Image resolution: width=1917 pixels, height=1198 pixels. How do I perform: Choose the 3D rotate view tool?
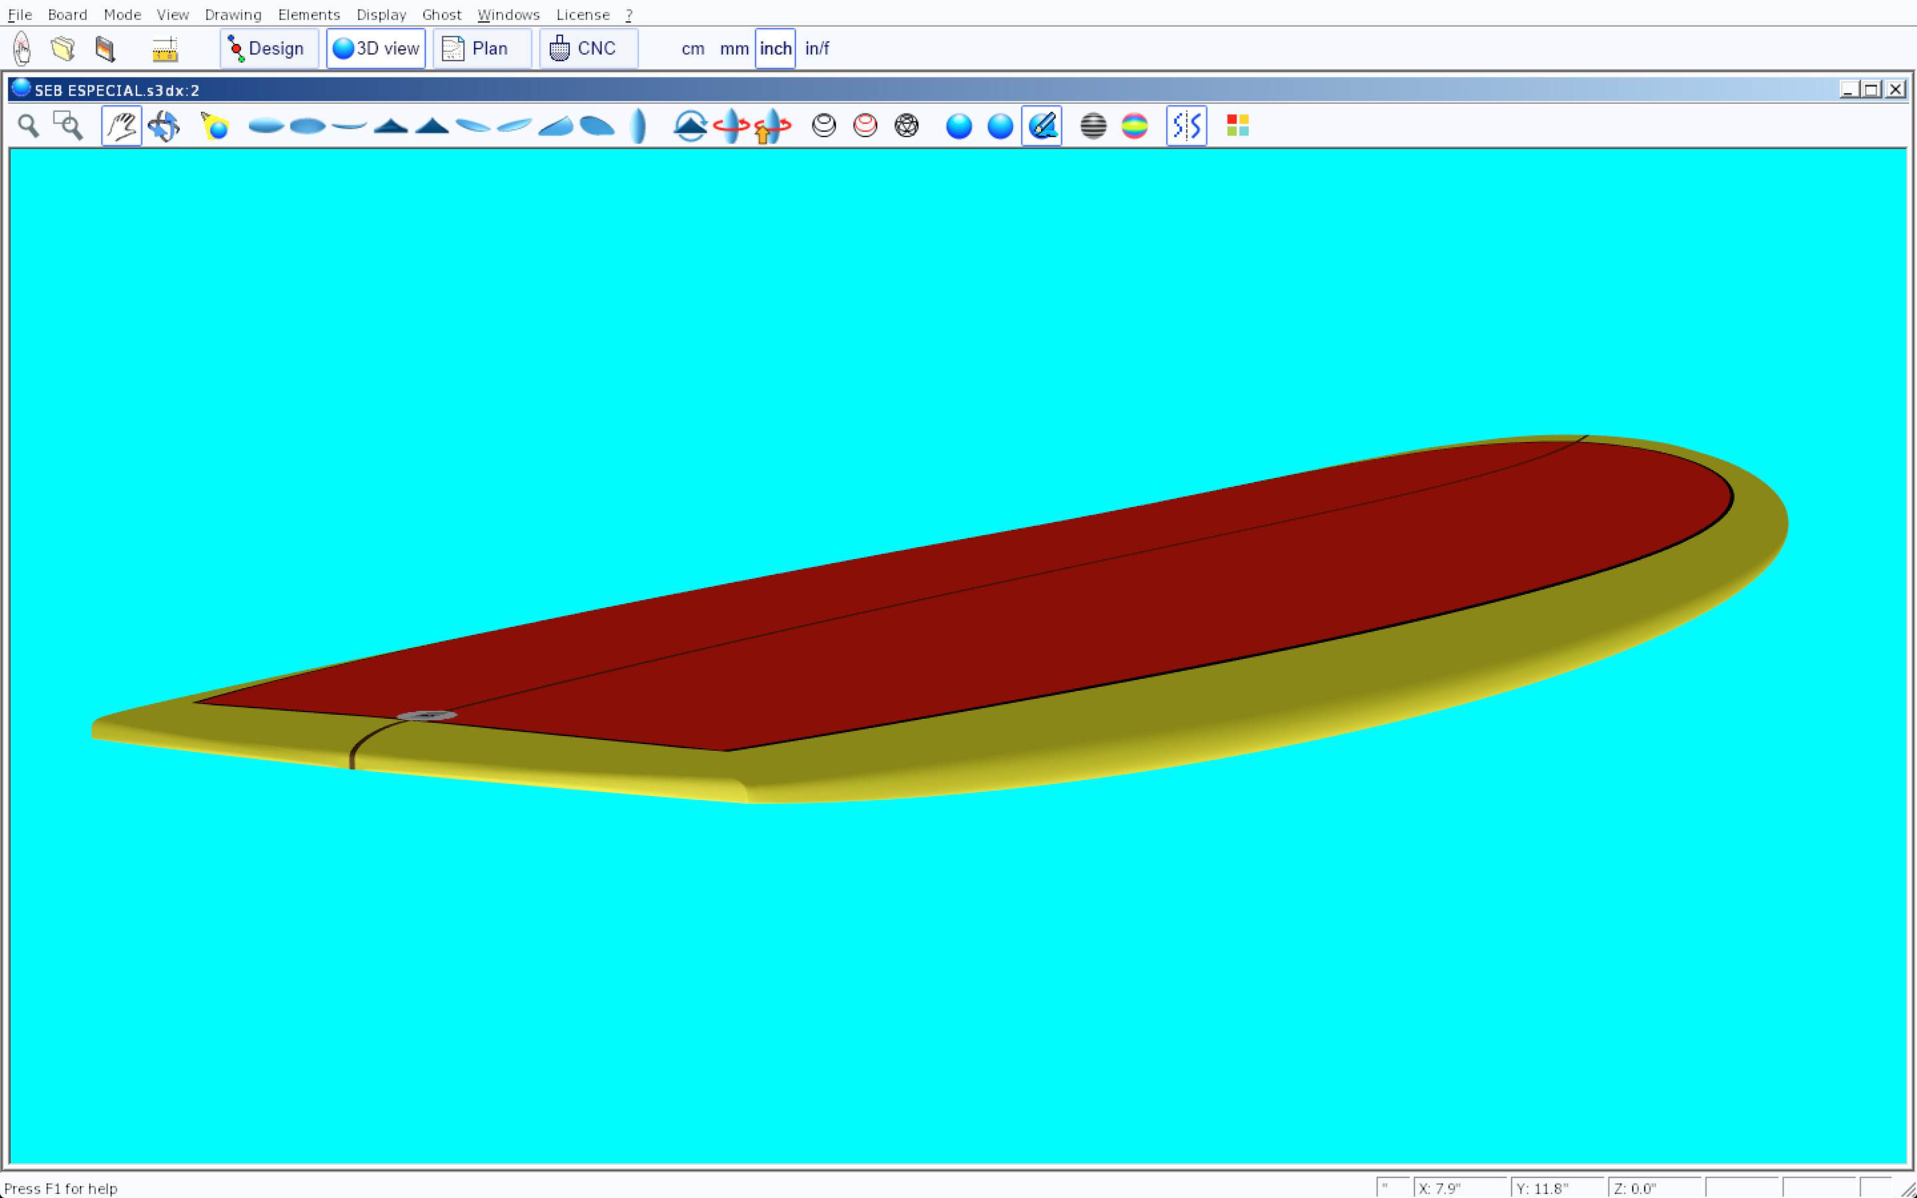(x=164, y=126)
